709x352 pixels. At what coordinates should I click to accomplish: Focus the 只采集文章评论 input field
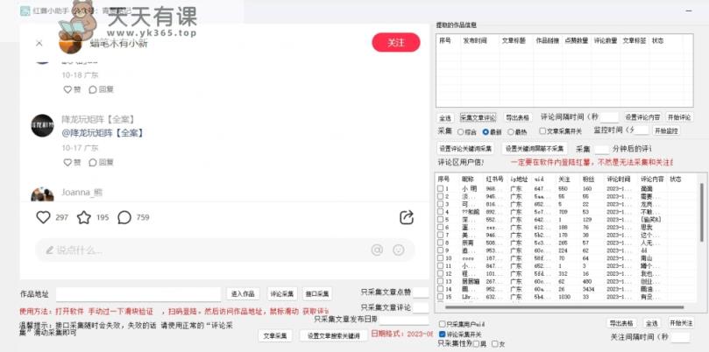[x=421, y=307]
